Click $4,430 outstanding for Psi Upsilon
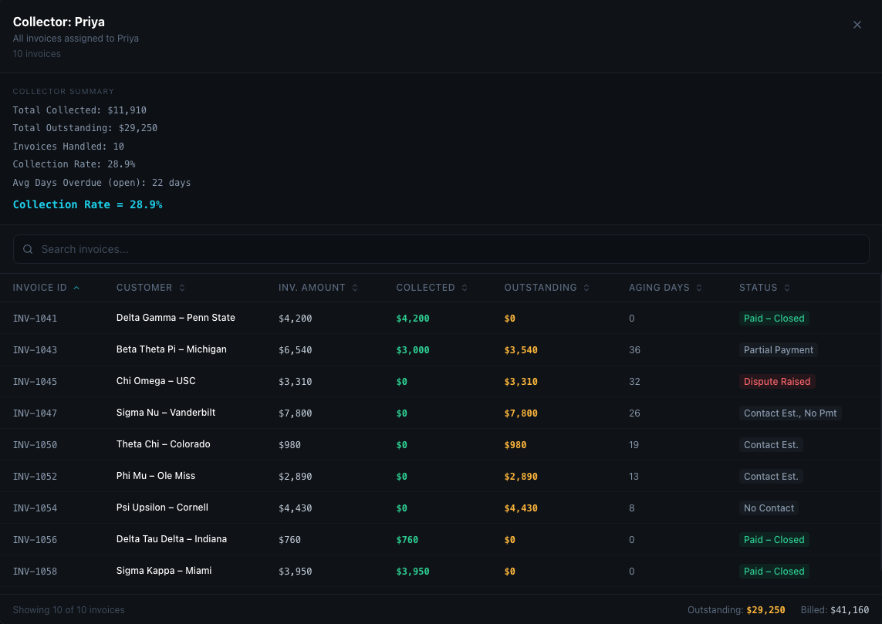Screen dimensions: 882x624 tap(521, 508)
